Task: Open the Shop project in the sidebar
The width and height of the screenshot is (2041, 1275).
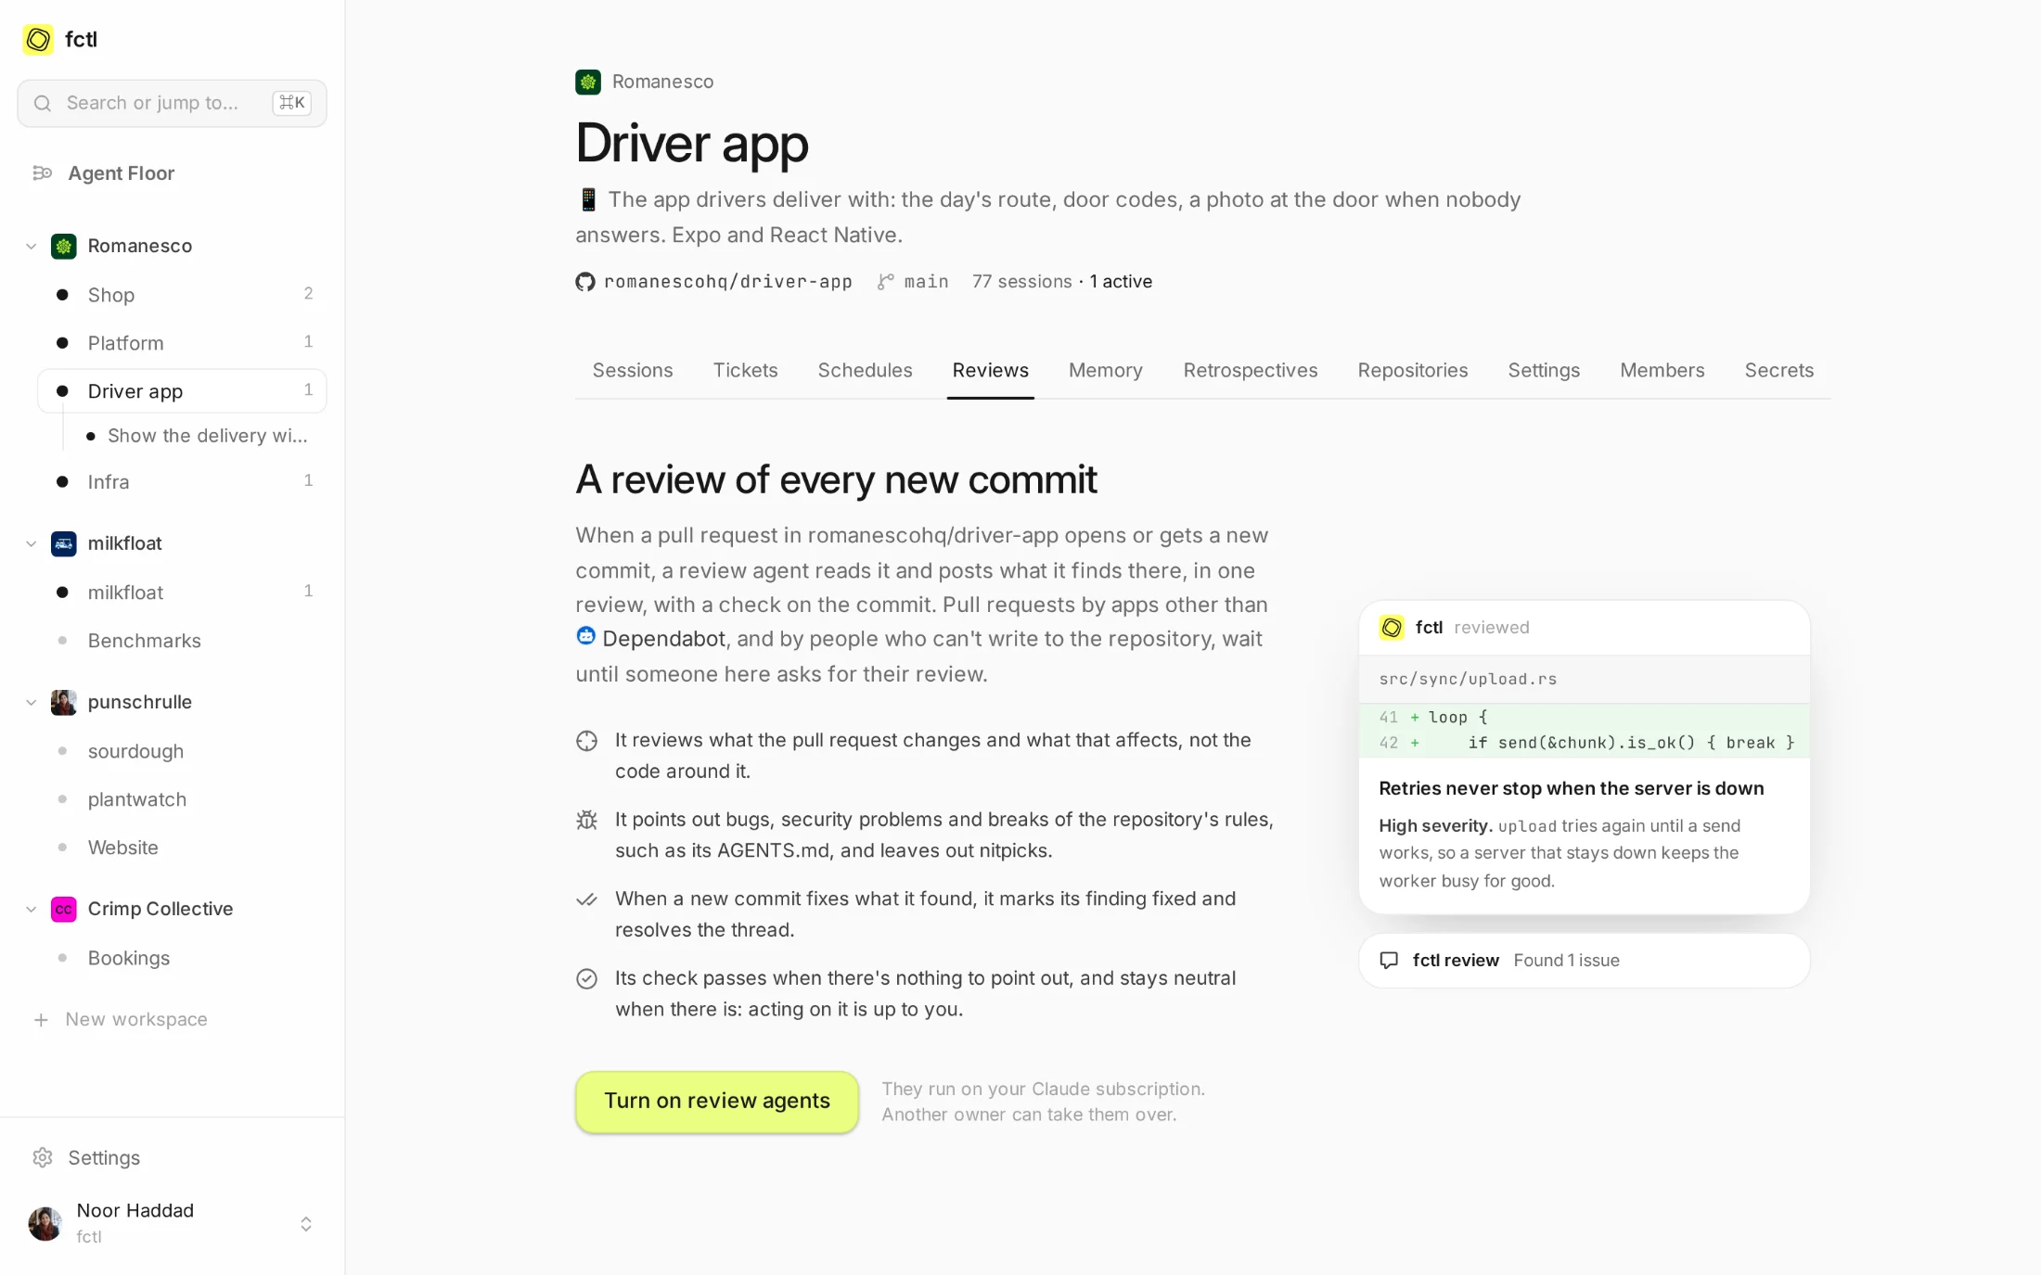Action: [182, 295]
